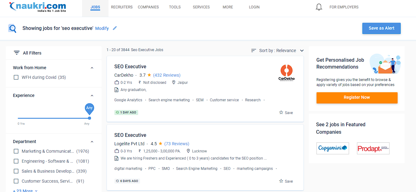416x192 pixels.
Task: Open notifications via the bell icon
Action: pyautogui.click(x=319, y=7)
